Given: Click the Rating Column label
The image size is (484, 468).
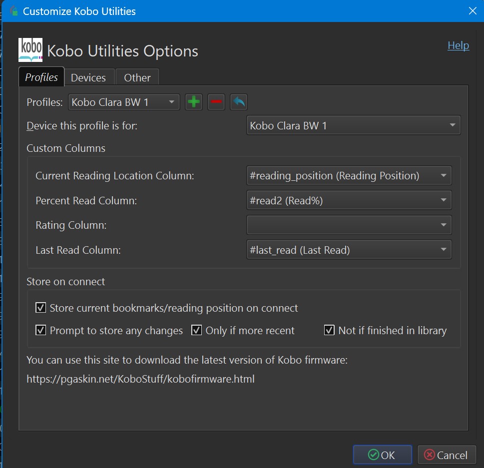Looking at the screenshot, I should pyautogui.click(x=71, y=225).
